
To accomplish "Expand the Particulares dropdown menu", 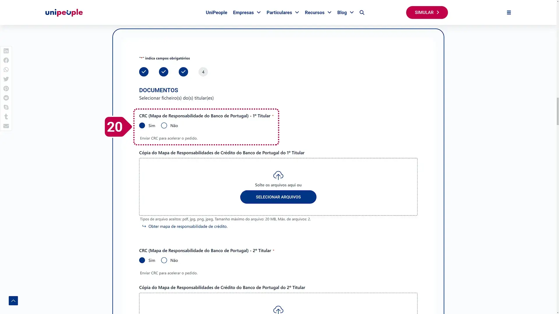I will coord(283,13).
